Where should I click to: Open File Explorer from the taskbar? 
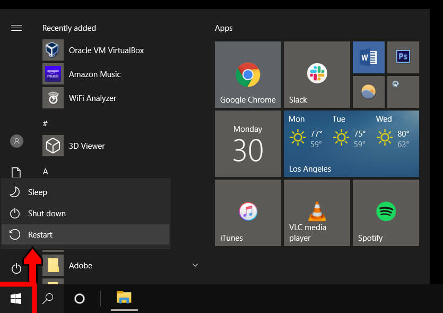(x=124, y=299)
